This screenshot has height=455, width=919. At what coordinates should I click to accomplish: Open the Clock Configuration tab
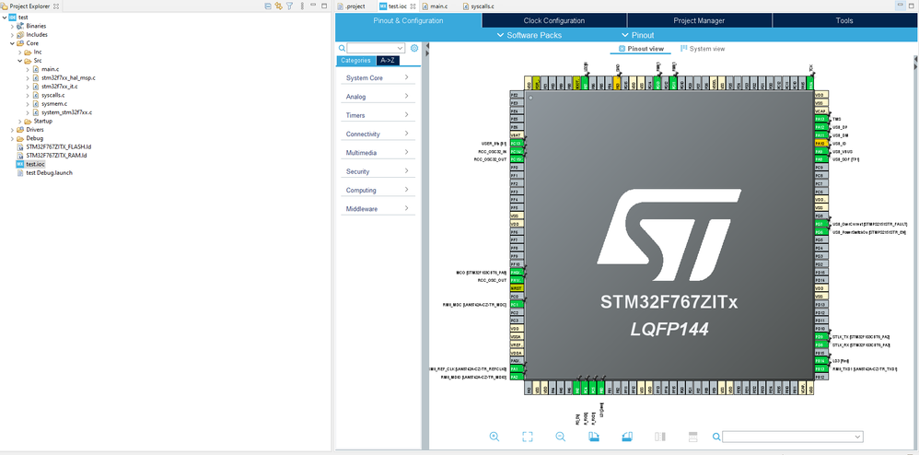[553, 20]
